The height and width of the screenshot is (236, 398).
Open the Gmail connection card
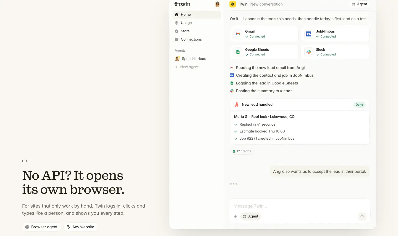click(264, 34)
